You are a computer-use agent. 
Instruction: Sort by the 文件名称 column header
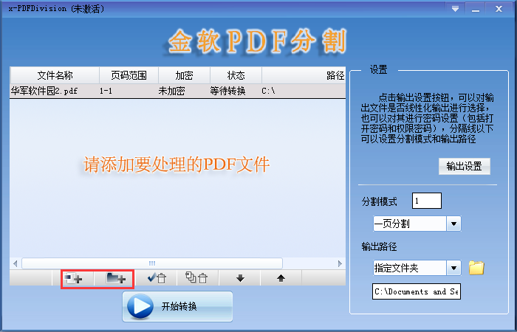[55, 75]
